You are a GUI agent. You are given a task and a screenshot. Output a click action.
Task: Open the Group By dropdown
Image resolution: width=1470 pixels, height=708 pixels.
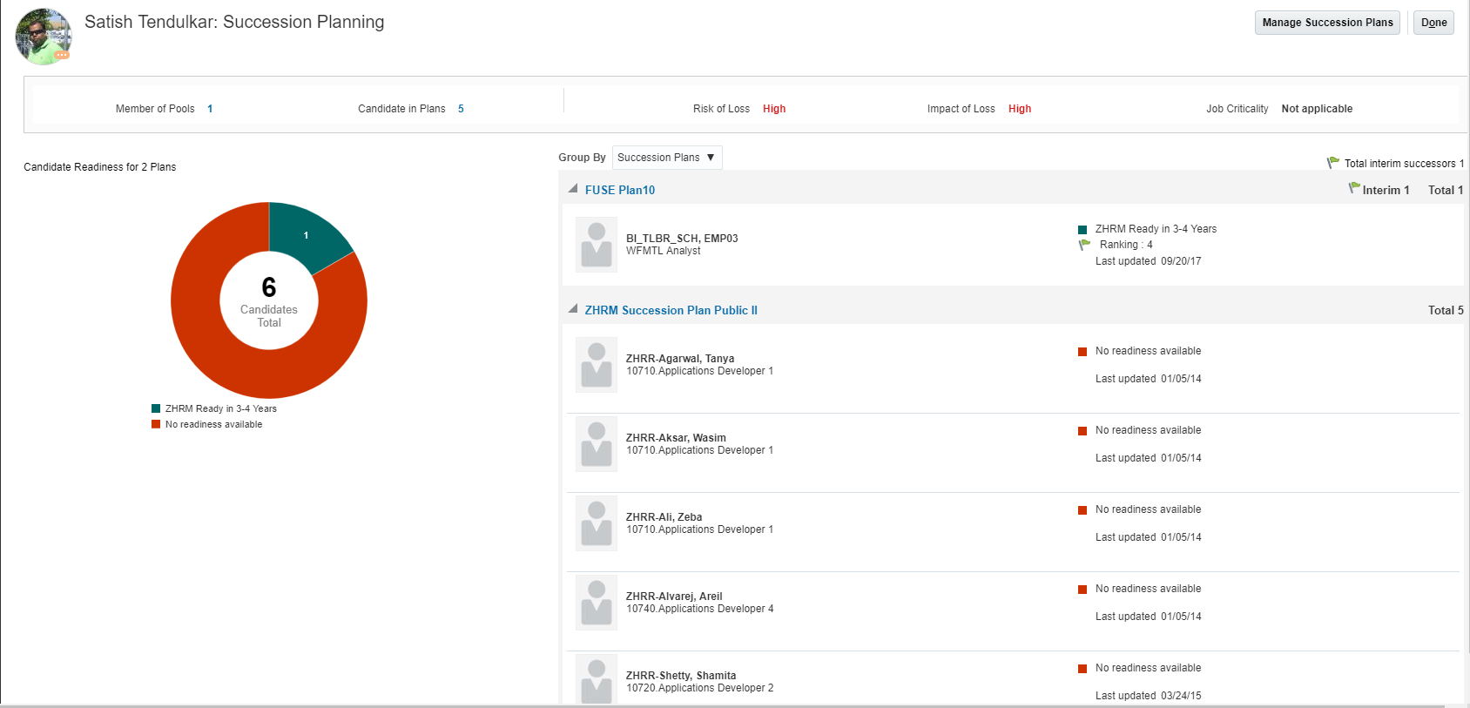click(x=667, y=158)
